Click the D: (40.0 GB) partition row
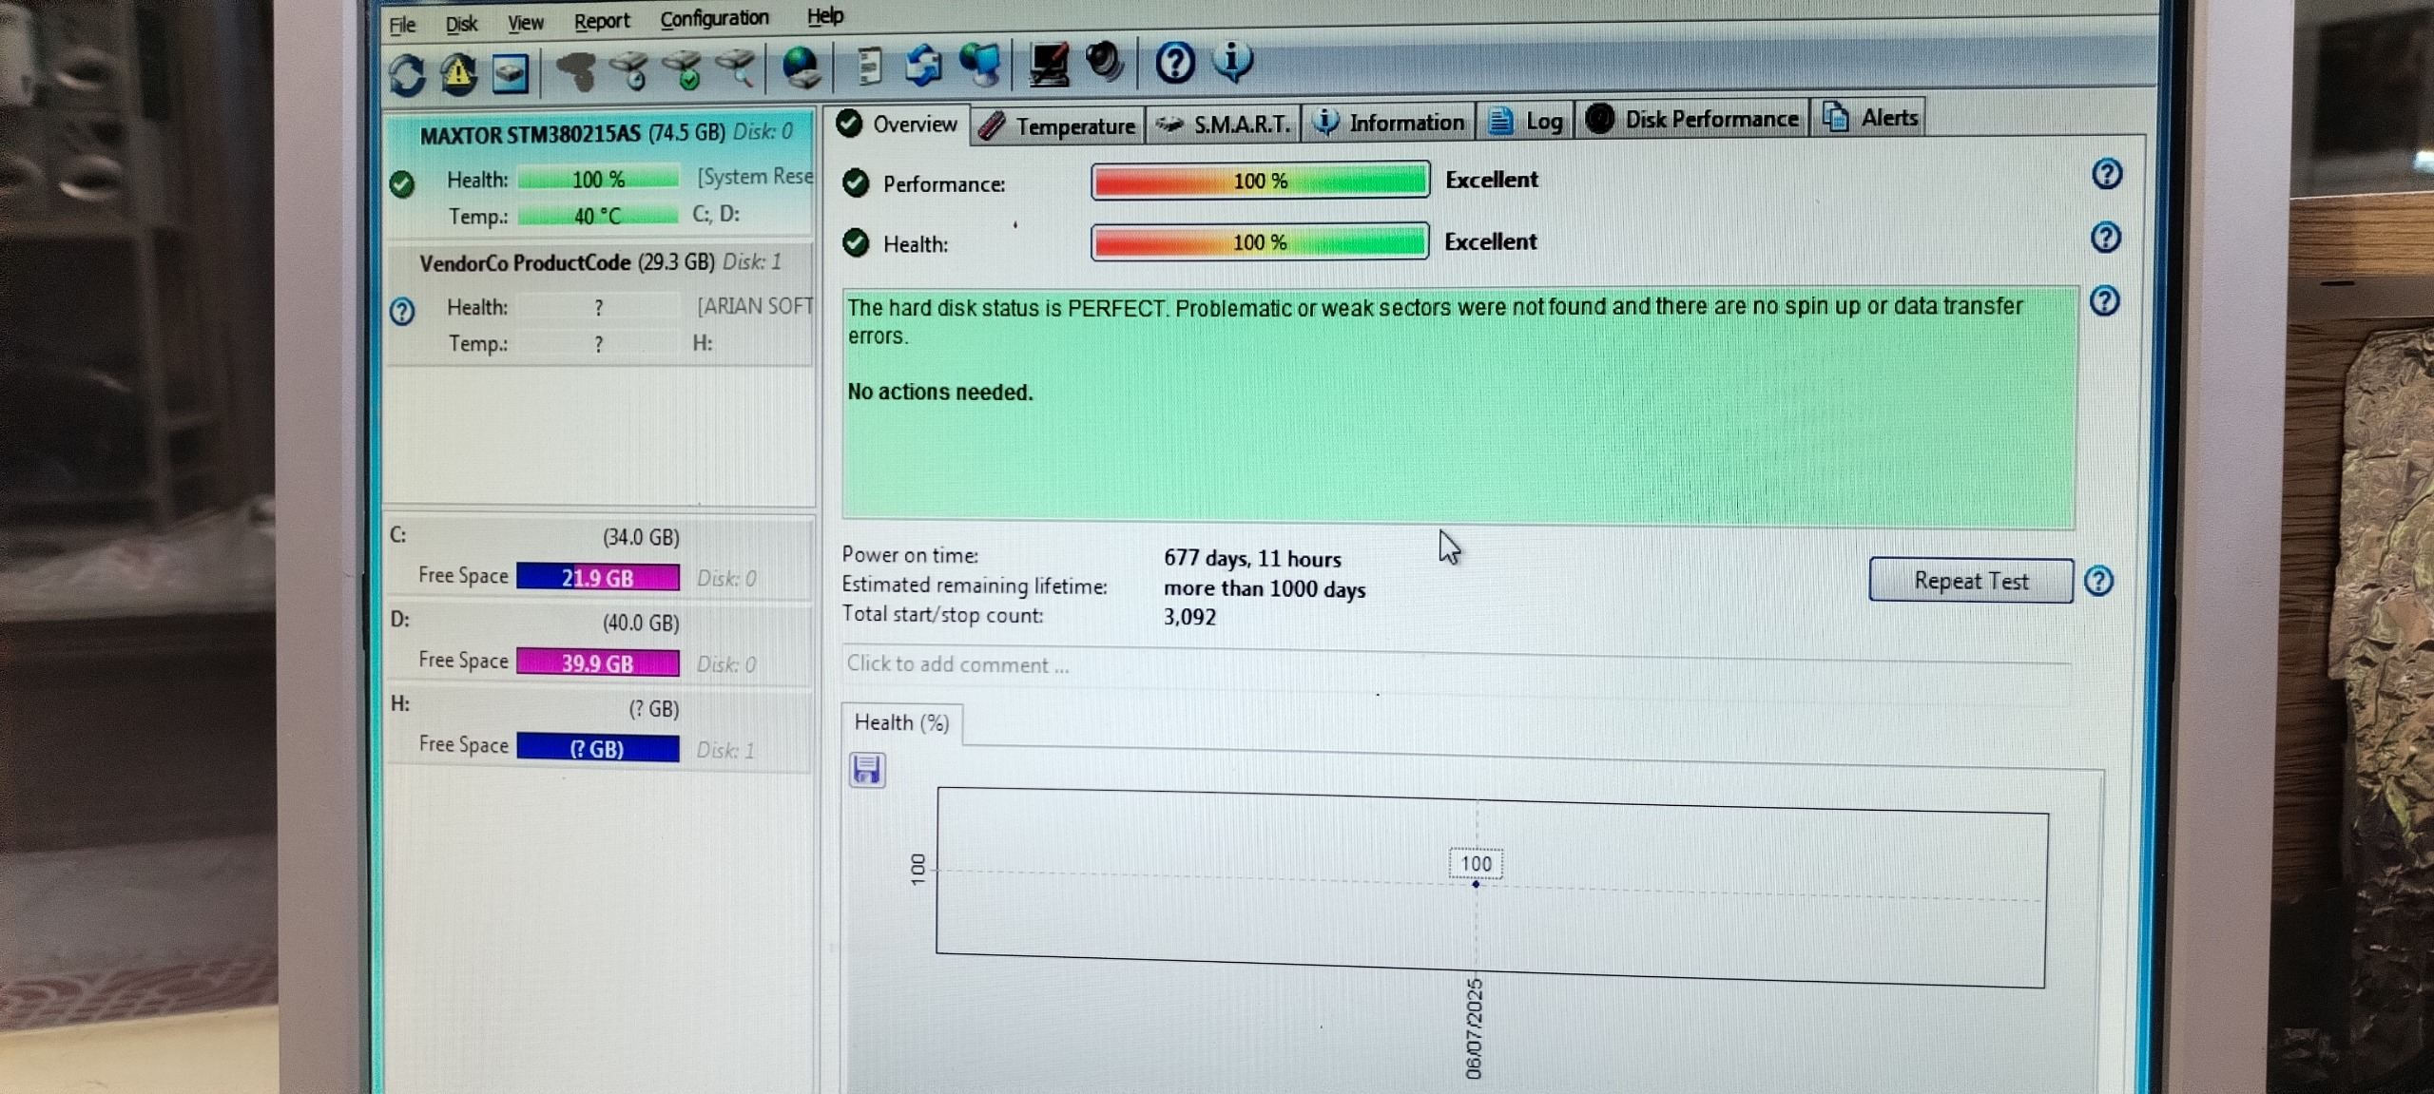Screen dimensions: 2434x1094 click(599, 643)
